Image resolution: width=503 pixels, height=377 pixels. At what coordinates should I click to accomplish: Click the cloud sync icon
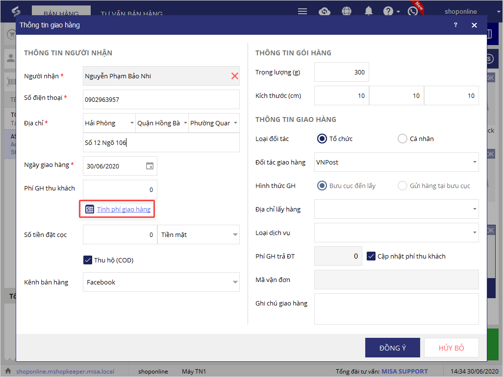(324, 11)
